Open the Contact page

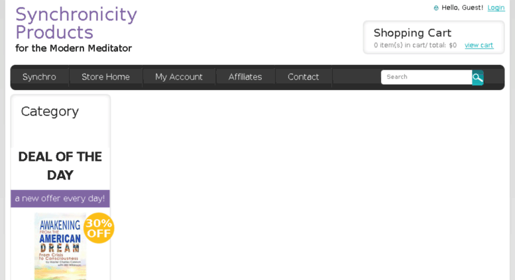(303, 77)
